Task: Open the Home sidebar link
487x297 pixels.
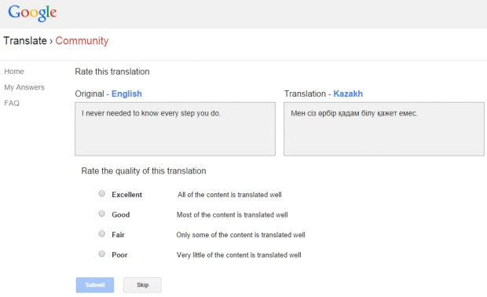Action: (x=14, y=71)
